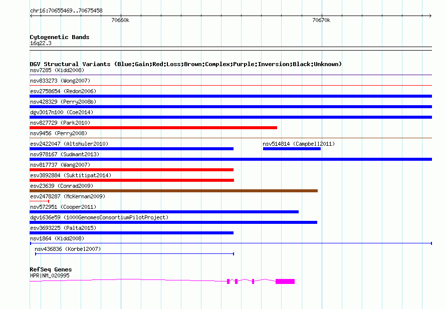
Task: Click the esv23639 (Conrad2009) brown complex bar
Action: [173, 191]
